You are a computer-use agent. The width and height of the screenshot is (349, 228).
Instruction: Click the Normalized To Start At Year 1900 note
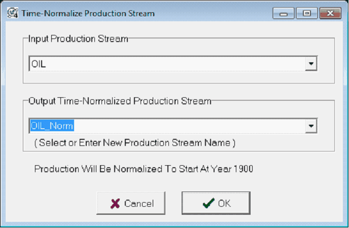point(144,169)
